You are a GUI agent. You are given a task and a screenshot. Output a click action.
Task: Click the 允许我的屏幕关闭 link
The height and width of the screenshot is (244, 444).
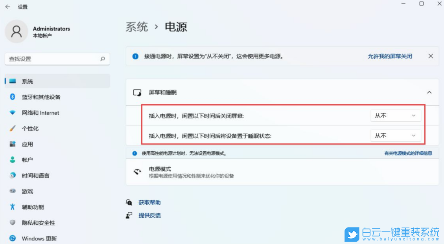389,56
